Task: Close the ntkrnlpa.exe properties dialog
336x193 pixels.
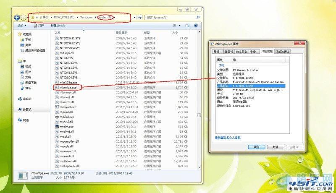Action: tap(299, 43)
